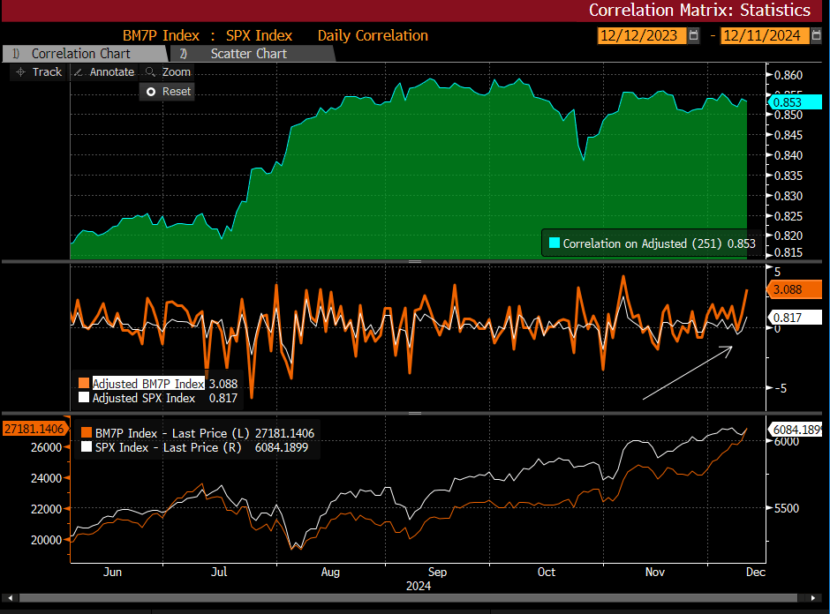830x614 pixels.
Task: Click the cyan Correlation on Adjusted swatch
Action: coord(554,243)
